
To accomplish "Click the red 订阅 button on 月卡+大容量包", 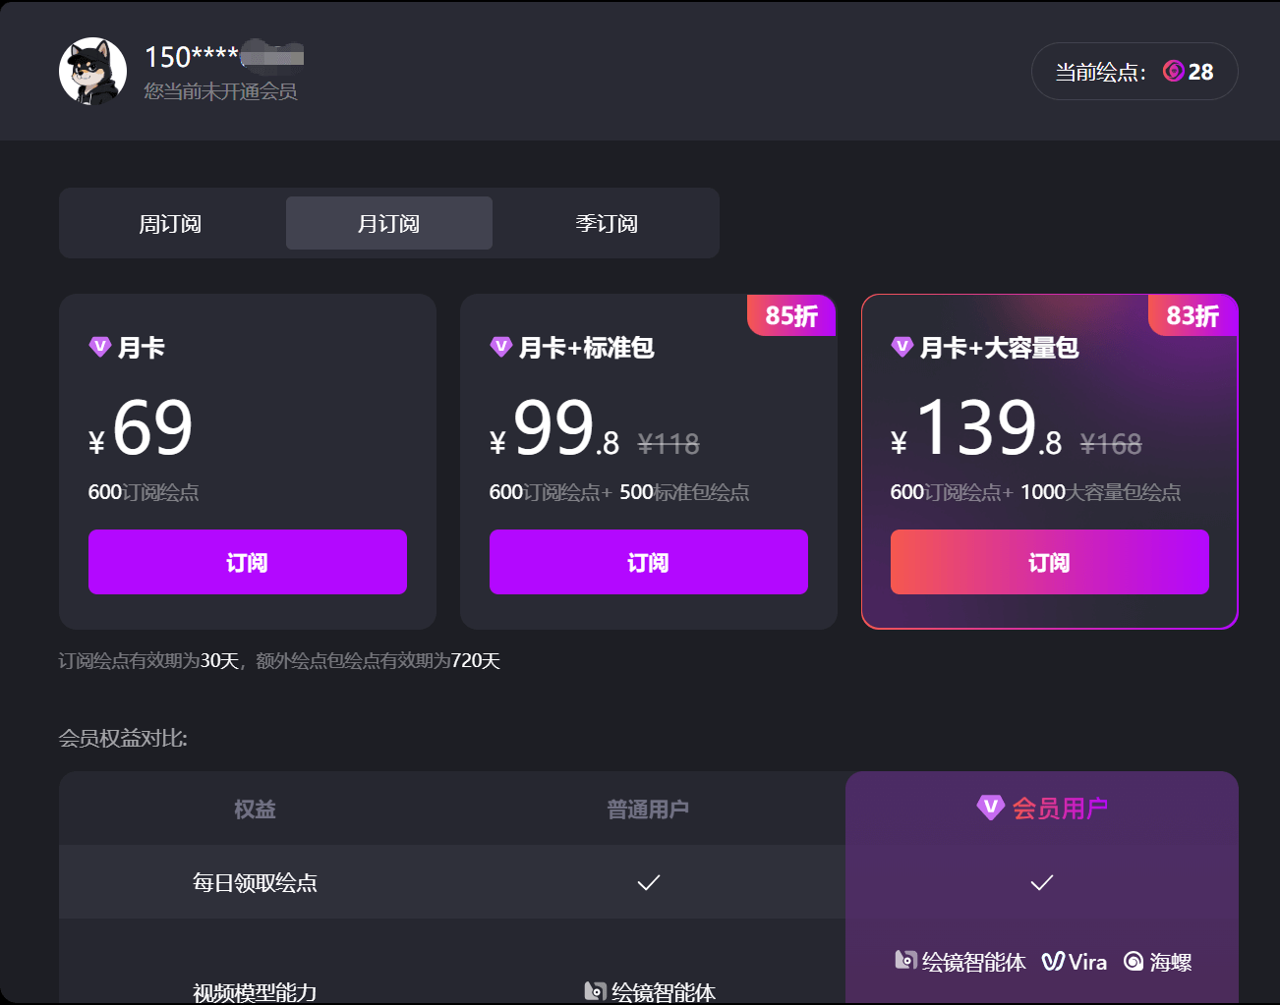I will [1049, 562].
